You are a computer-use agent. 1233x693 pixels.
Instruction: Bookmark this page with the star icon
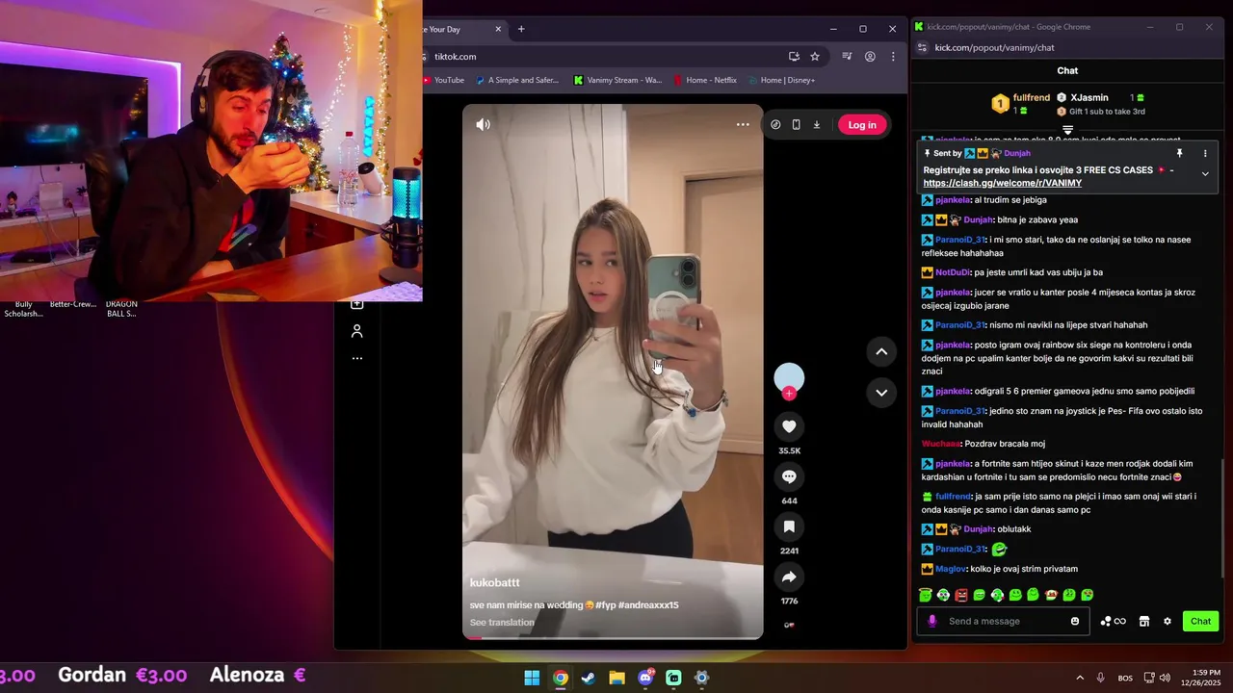tap(815, 57)
